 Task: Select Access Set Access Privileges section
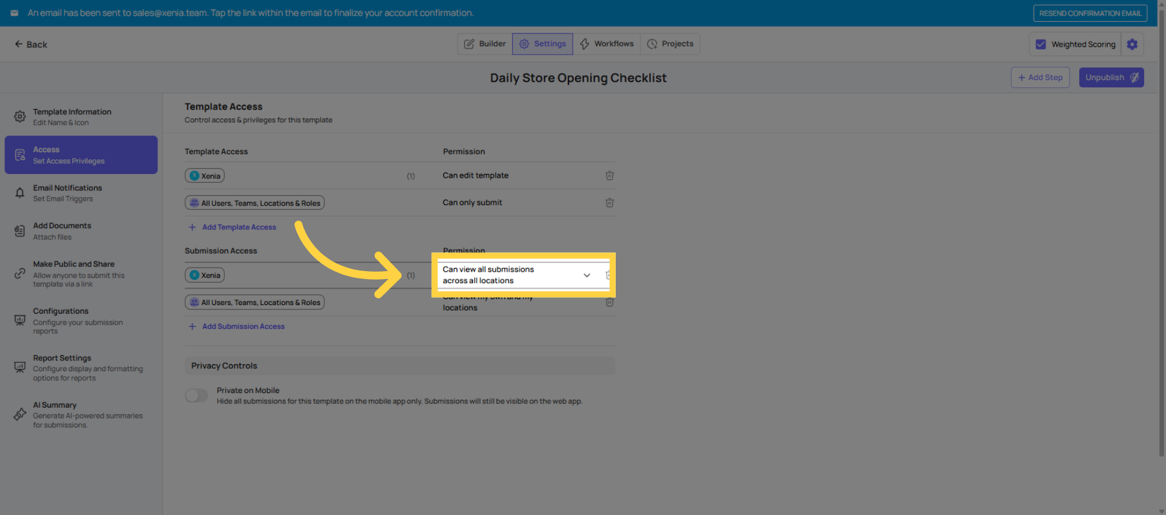(x=81, y=155)
